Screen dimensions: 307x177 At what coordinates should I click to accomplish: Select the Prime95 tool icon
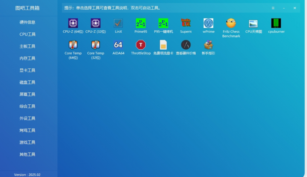(141, 23)
